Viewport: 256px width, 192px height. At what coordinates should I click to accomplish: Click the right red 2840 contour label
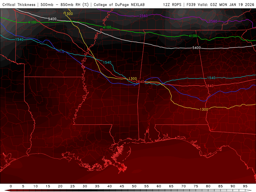tap(210, 86)
